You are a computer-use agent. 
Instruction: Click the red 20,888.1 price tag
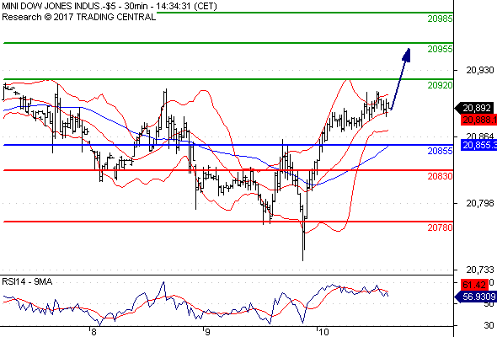[479, 120]
